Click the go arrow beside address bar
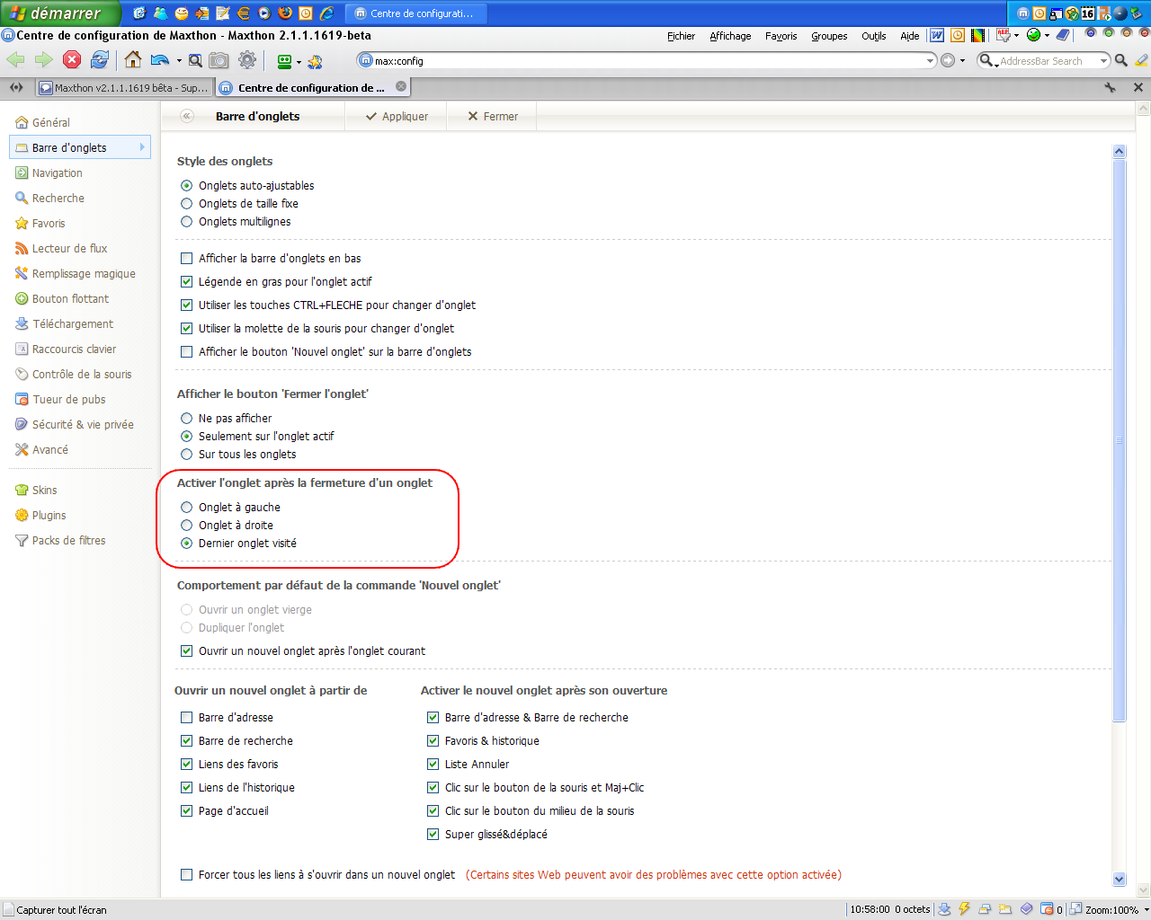 coord(948,60)
